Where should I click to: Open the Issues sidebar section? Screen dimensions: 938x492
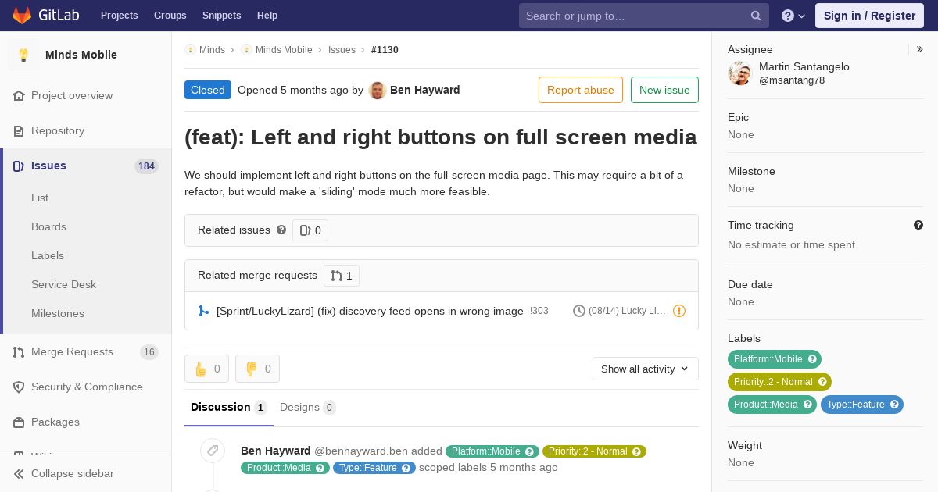pos(86,166)
